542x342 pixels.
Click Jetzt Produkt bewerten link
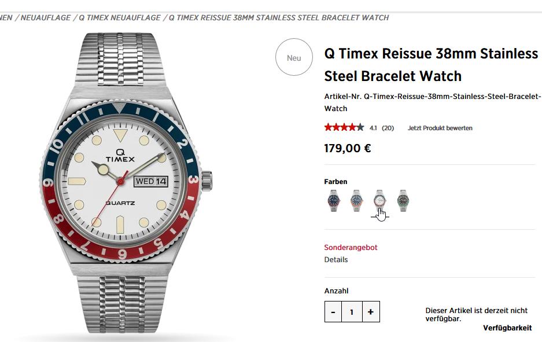coord(440,128)
